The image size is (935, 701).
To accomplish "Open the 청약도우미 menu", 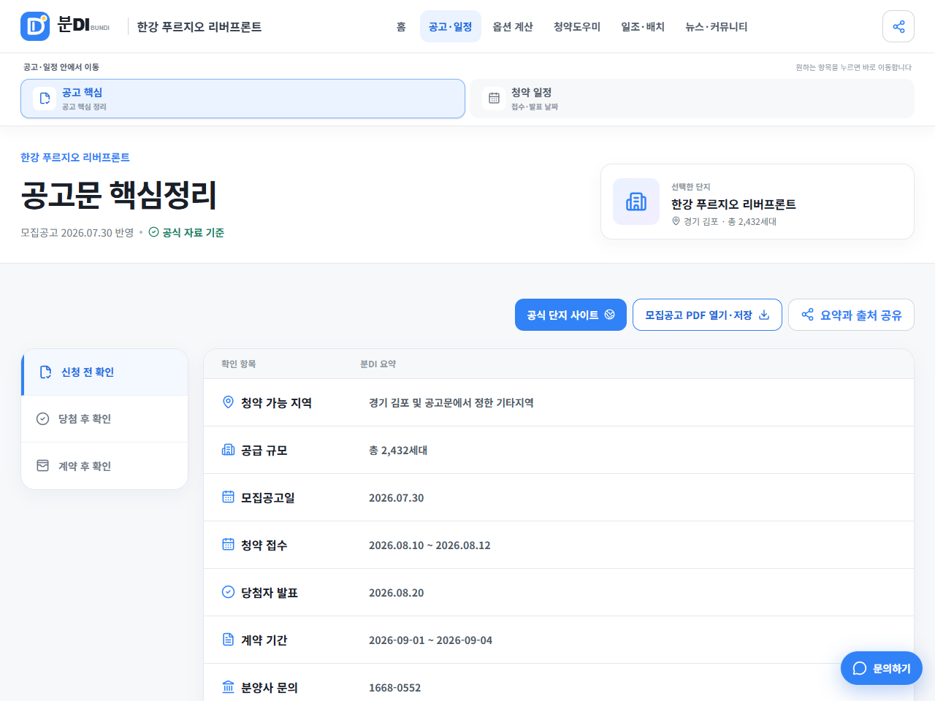I will [577, 26].
